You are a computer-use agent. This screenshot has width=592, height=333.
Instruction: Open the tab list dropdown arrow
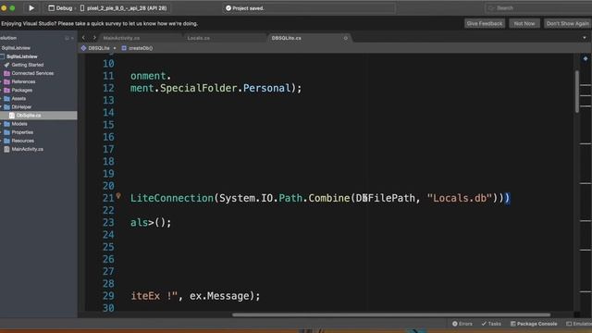coord(585,38)
